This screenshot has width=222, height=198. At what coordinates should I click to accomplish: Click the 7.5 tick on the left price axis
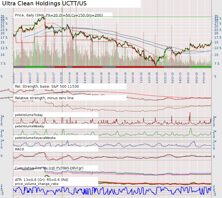coord(3,64)
